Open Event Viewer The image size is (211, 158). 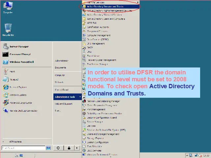point(111,56)
